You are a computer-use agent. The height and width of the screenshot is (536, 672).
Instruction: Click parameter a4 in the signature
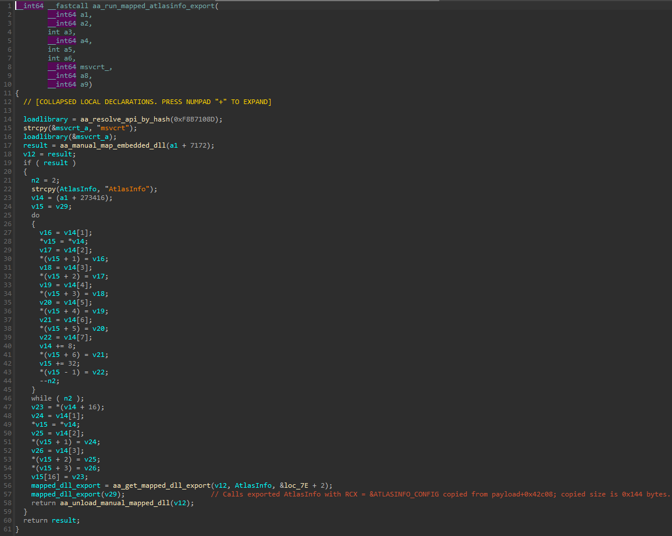point(84,41)
